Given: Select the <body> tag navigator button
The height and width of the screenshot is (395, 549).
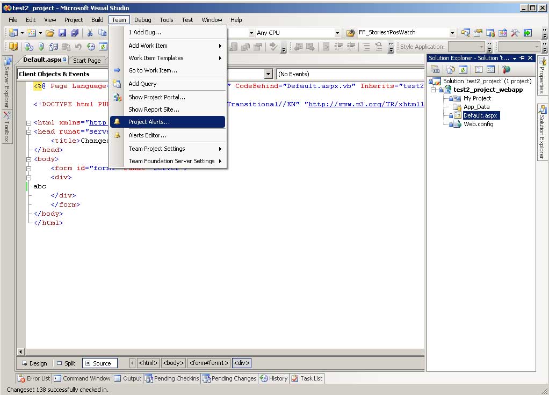Looking at the screenshot, I should point(174,363).
